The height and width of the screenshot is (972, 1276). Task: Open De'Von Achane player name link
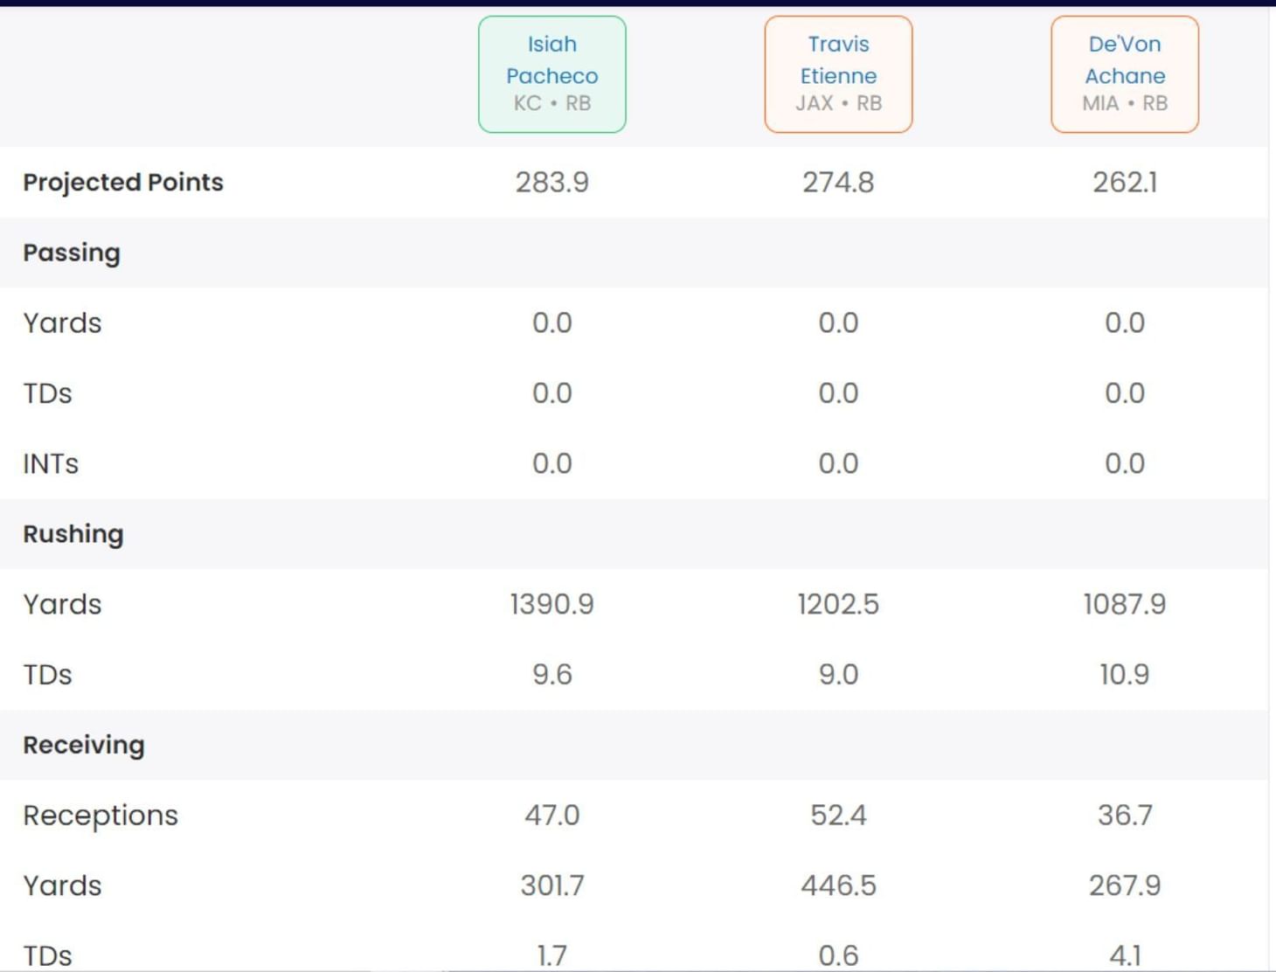click(1124, 59)
